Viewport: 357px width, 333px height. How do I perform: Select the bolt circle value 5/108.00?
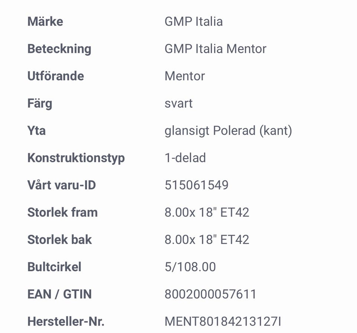click(x=190, y=267)
